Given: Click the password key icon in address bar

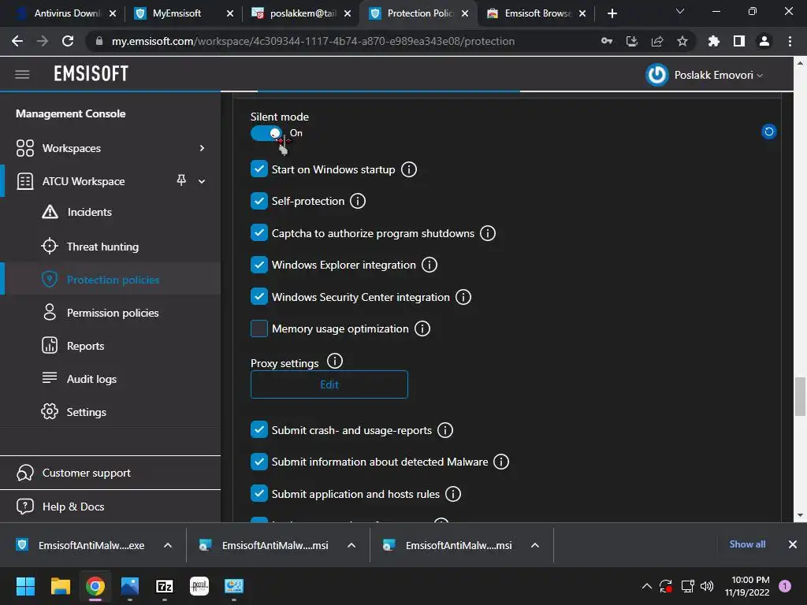Looking at the screenshot, I should 607,41.
